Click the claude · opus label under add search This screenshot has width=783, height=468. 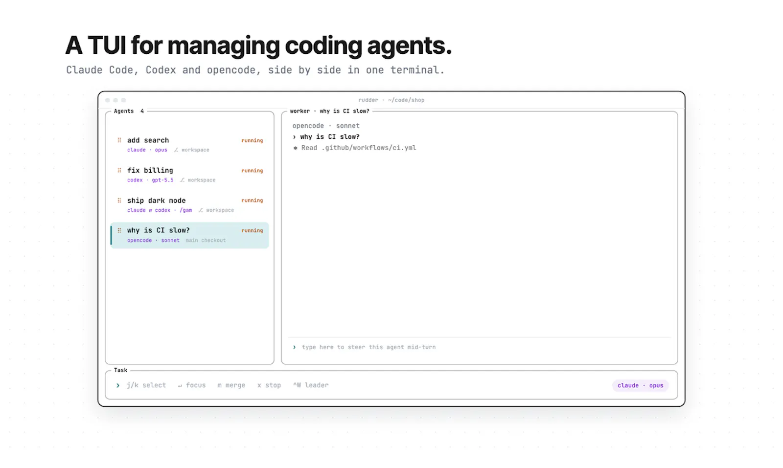[x=147, y=150]
